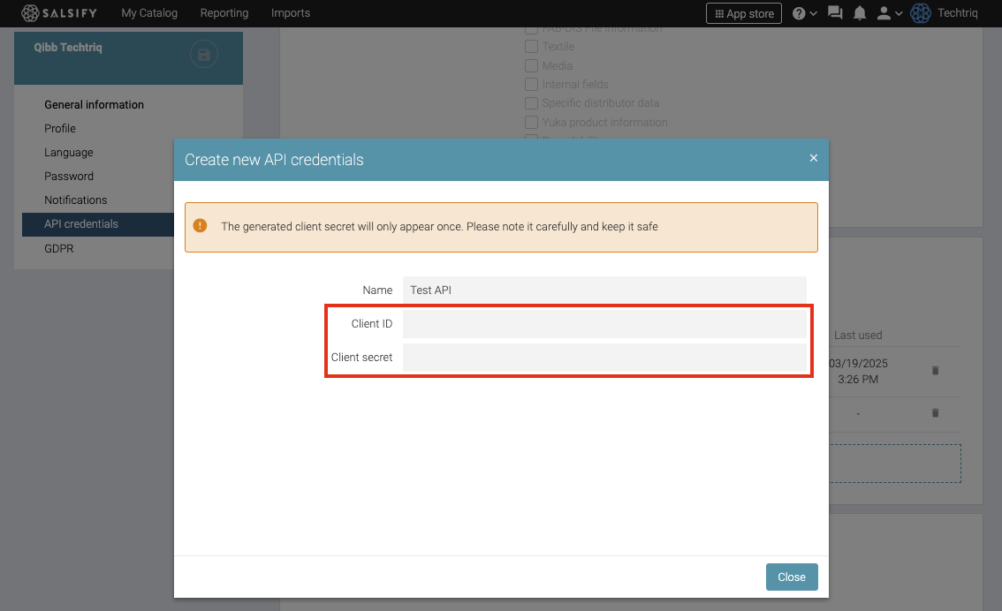The width and height of the screenshot is (1002, 611).
Task: Delete the never-used API credential
Action: (x=935, y=413)
